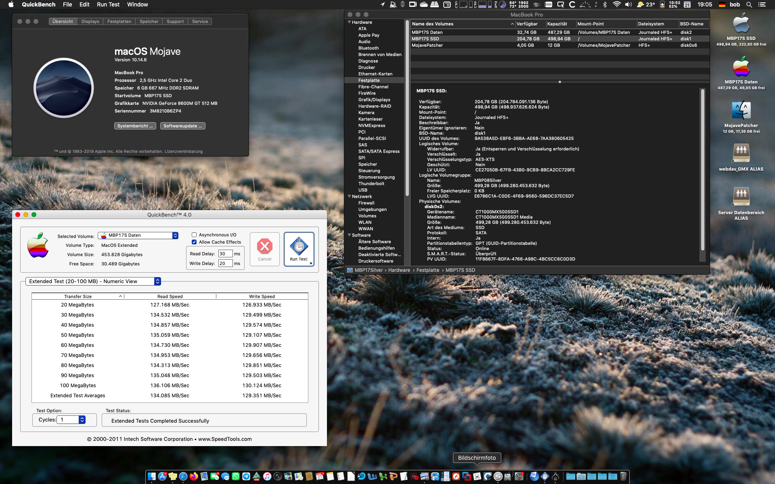Switch to the Festplatten tab
Image resolution: width=775 pixels, height=484 pixels.
(x=119, y=21)
